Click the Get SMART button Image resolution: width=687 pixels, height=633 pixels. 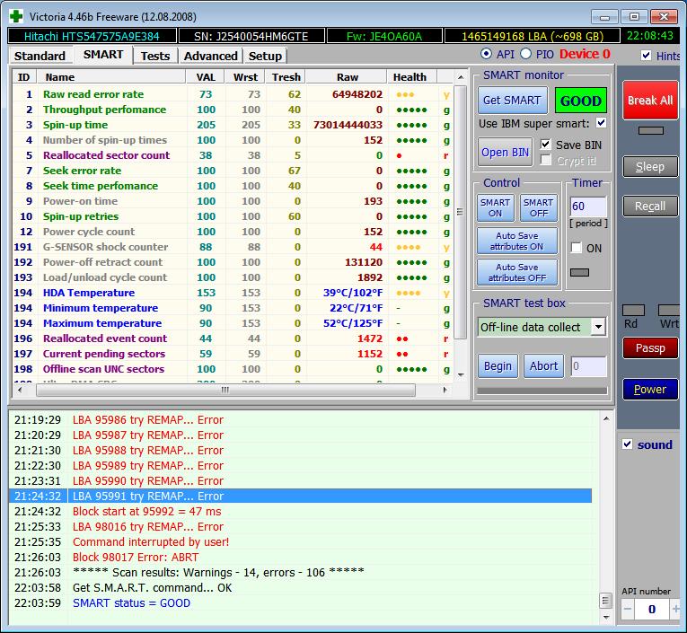(511, 101)
